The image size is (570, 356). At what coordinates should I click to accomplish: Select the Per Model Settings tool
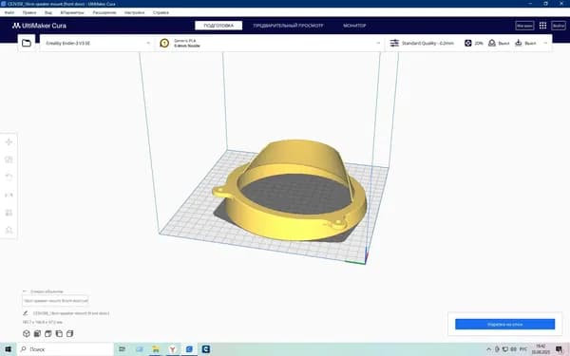(x=9, y=213)
